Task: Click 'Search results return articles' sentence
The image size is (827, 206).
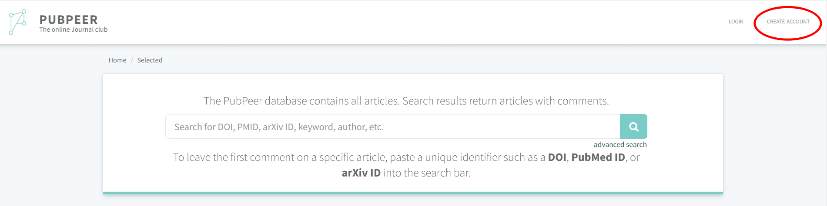Action: click(505, 101)
